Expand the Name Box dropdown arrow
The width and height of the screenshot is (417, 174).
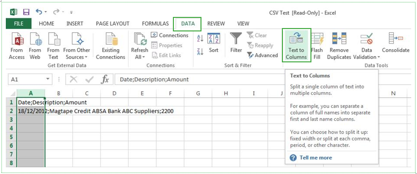click(47, 79)
